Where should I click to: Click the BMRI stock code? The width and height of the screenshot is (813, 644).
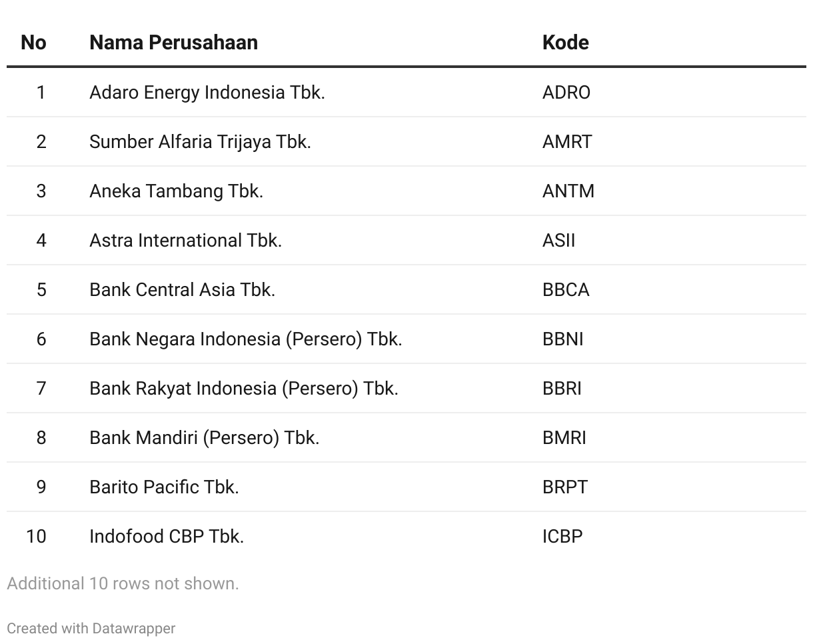(x=564, y=437)
